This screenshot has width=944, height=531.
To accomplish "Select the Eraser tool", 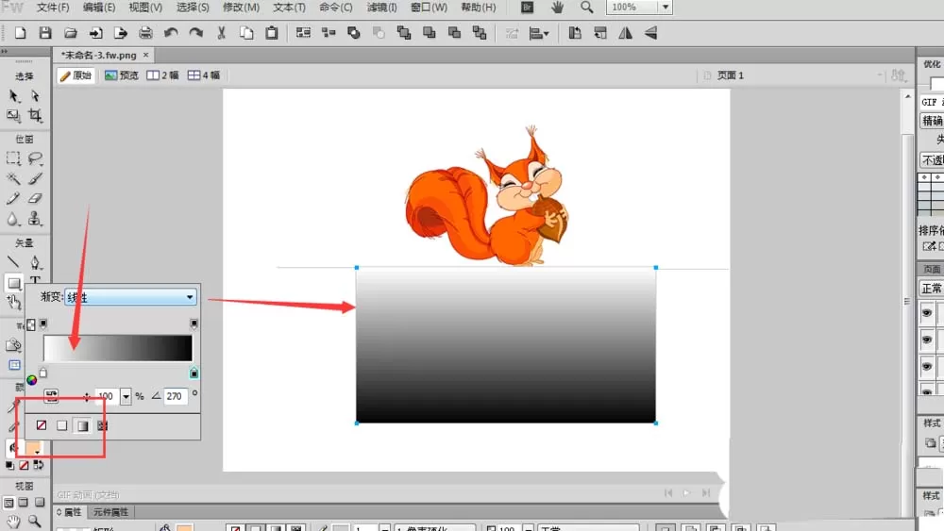I will pos(35,198).
